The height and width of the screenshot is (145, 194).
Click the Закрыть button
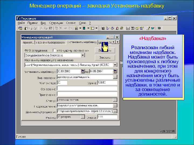(105, 57)
